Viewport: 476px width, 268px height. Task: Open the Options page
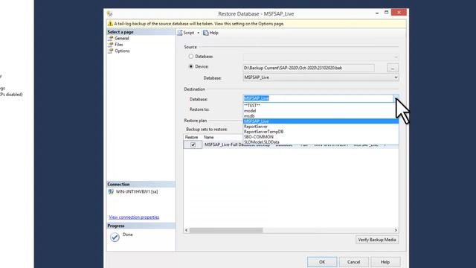tap(122, 51)
